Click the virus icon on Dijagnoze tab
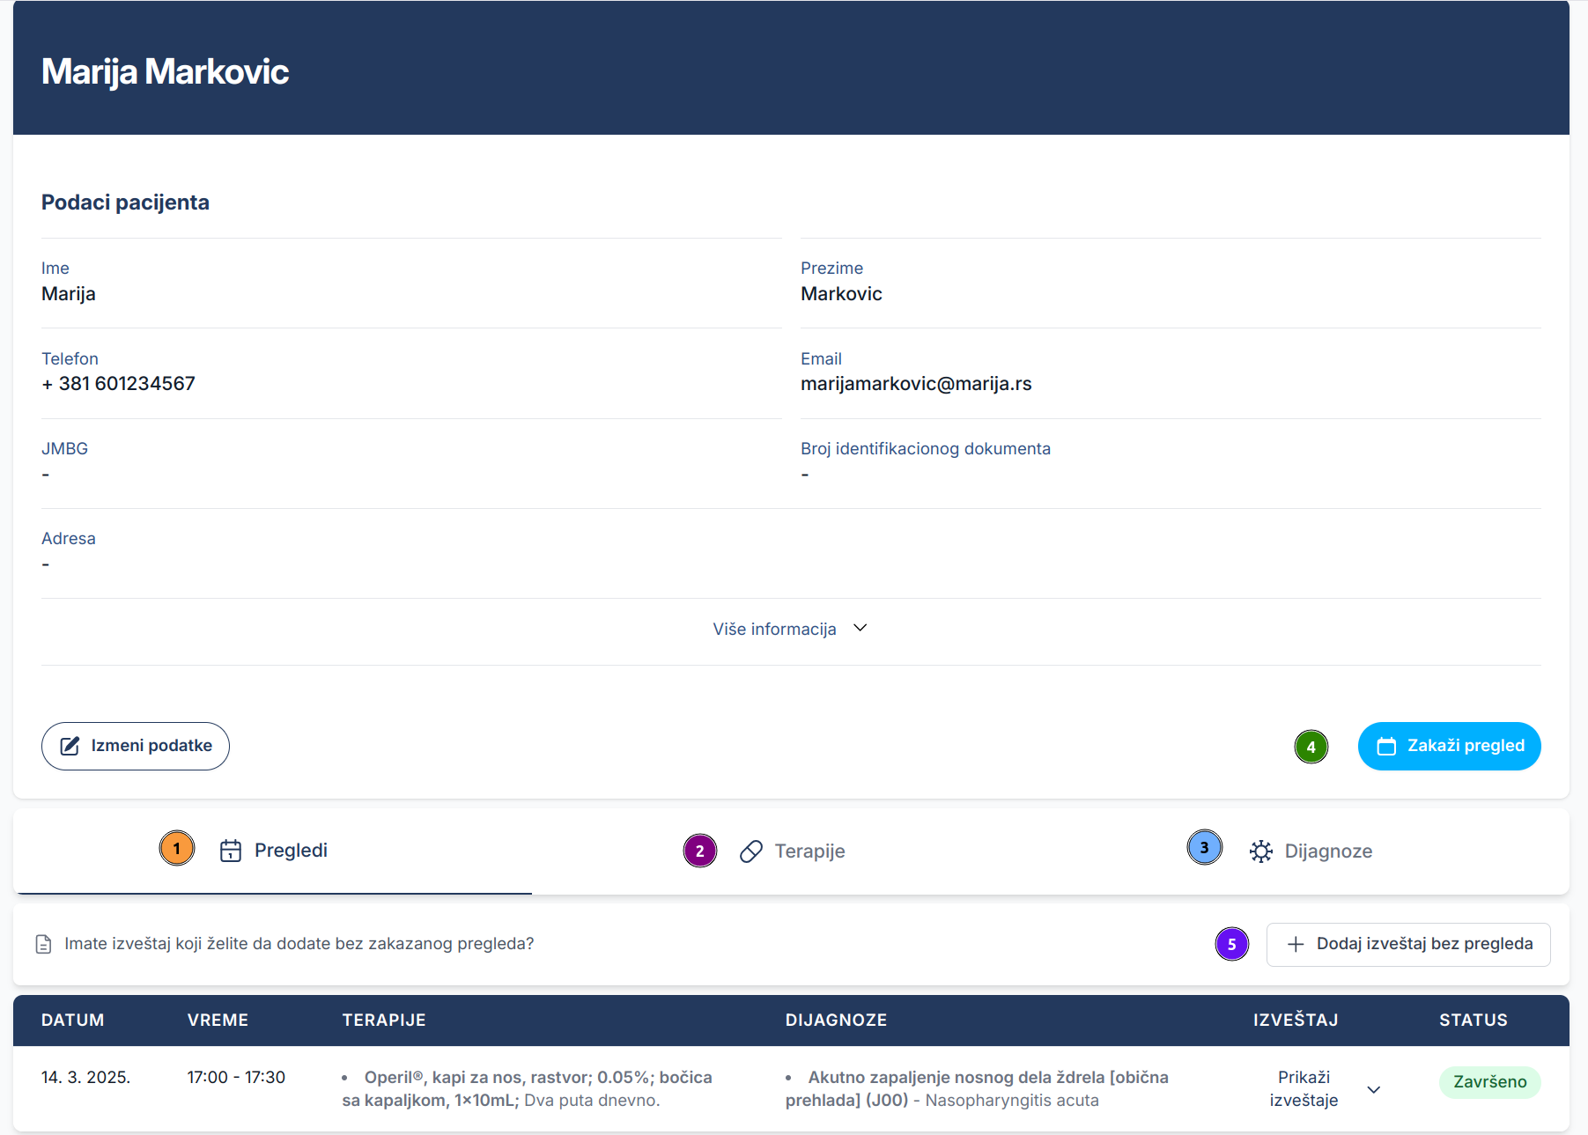The height and width of the screenshot is (1135, 1588). [1261, 851]
